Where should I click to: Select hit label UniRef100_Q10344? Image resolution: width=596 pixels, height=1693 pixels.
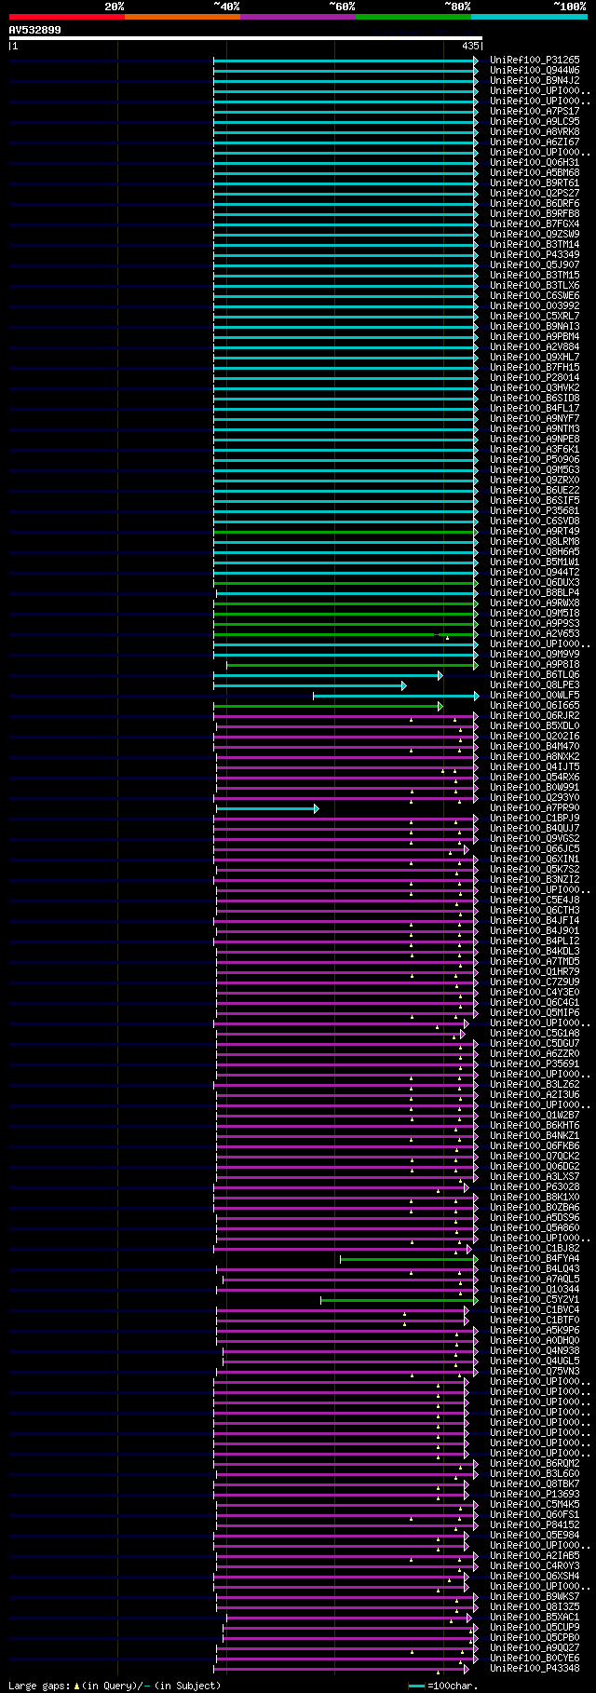point(535,1290)
